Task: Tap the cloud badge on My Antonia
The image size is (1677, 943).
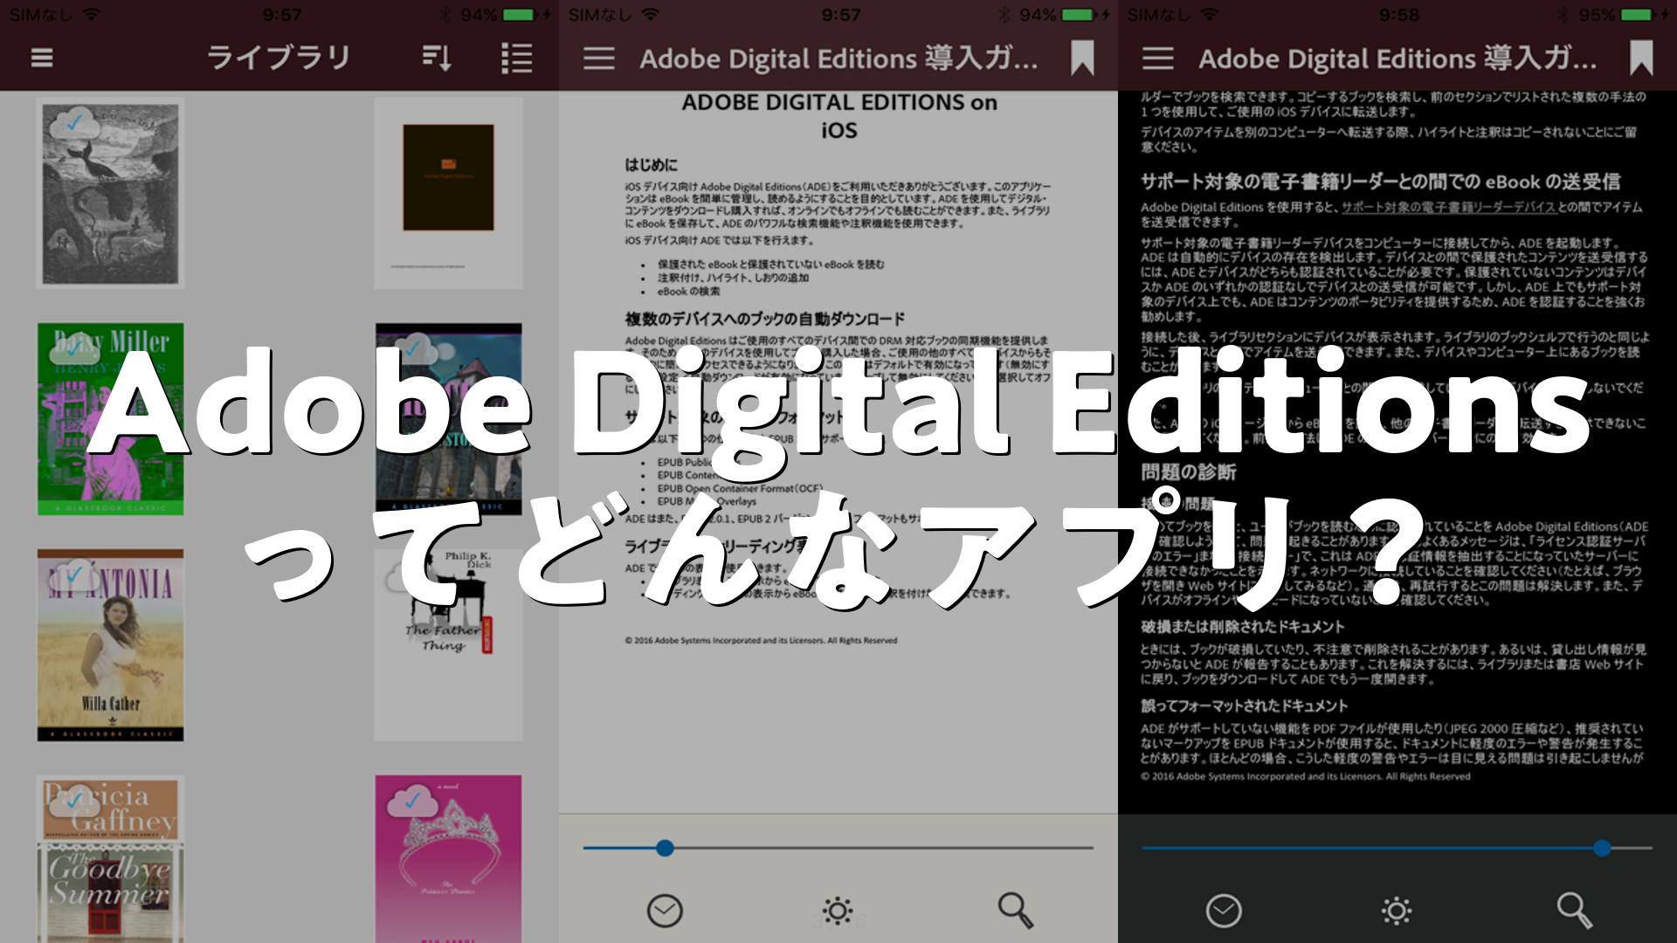Action: click(x=75, y=575)
